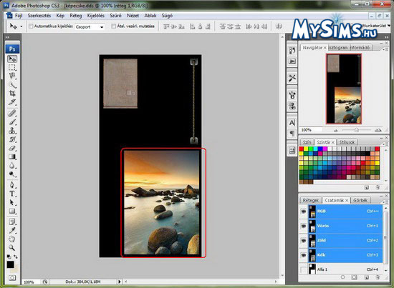Open the Character panel icon in dock
The width and height of the screenshot is (394, 288).
(292, 123)
